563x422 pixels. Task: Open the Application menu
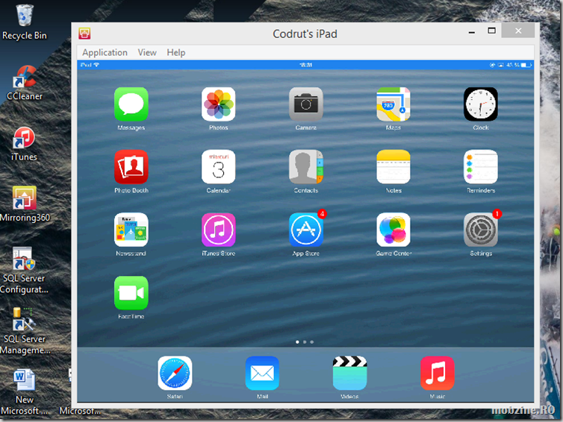105,53
